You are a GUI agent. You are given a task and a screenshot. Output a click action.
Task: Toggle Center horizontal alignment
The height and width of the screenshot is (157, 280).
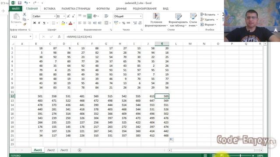tap(84, 23)
